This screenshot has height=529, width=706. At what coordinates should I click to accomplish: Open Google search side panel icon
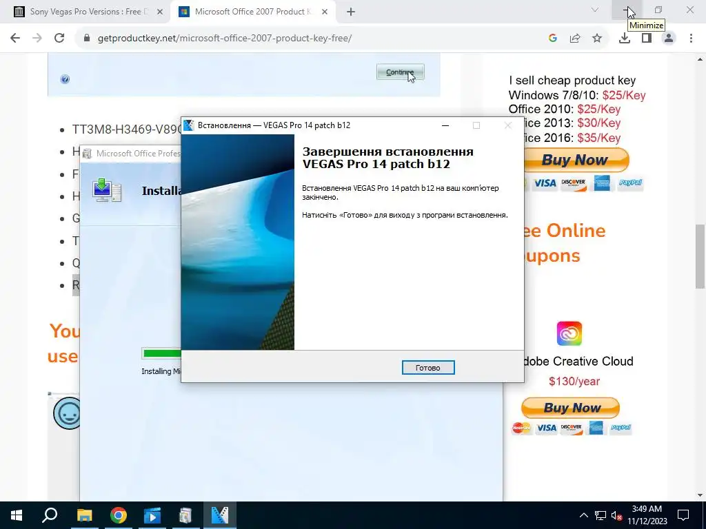click(x=553, y=39)
